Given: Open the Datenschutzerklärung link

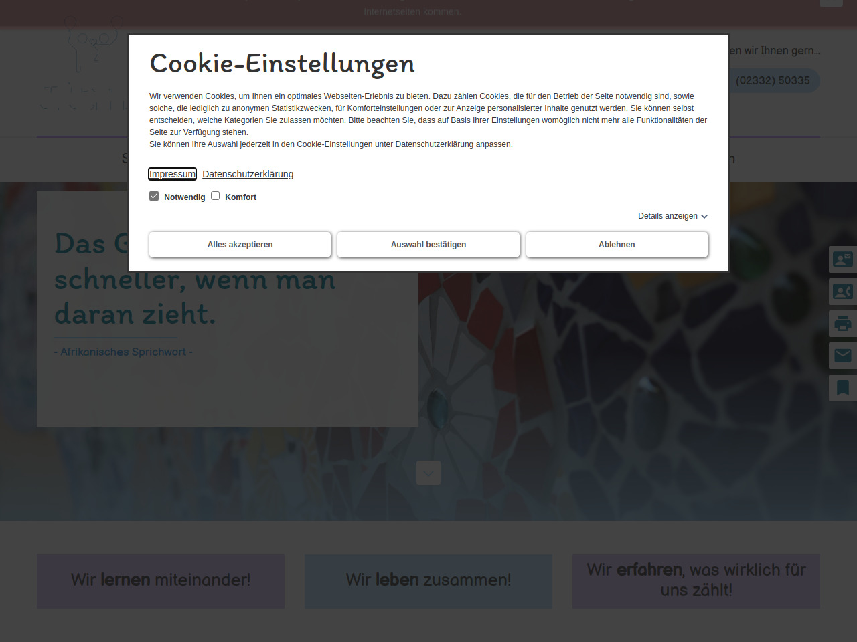Looking at the screenshot, I should [x=248, y=174].
